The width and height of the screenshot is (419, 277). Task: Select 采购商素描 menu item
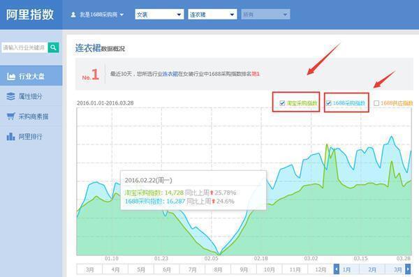pos(31,117)
